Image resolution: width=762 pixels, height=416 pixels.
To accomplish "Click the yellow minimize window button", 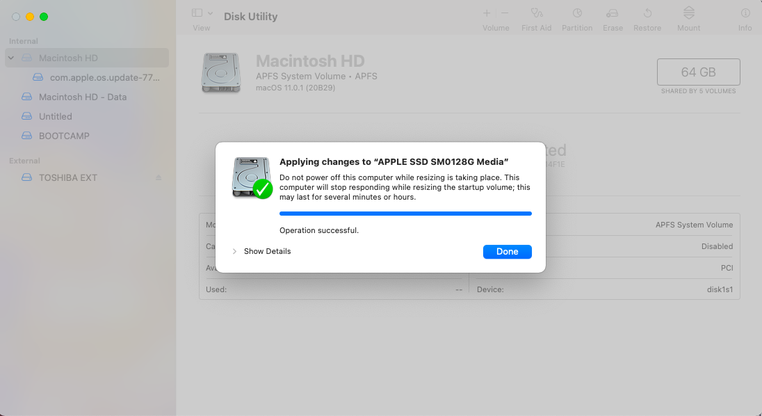I will point(30,17).
